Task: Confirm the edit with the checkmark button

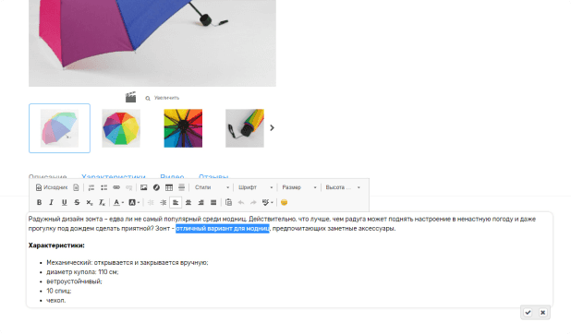Action: tap(528, 313)
